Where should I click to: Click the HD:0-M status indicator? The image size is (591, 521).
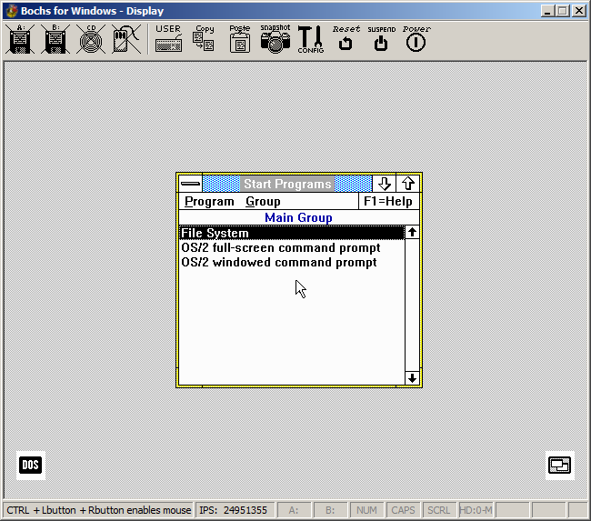point(476,510)
